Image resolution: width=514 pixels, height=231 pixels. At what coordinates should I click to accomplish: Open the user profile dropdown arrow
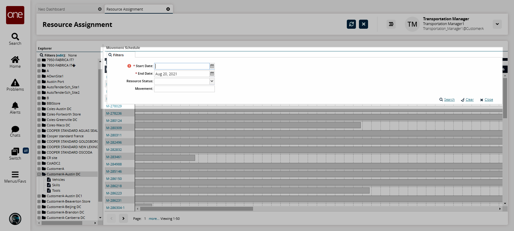497,24
